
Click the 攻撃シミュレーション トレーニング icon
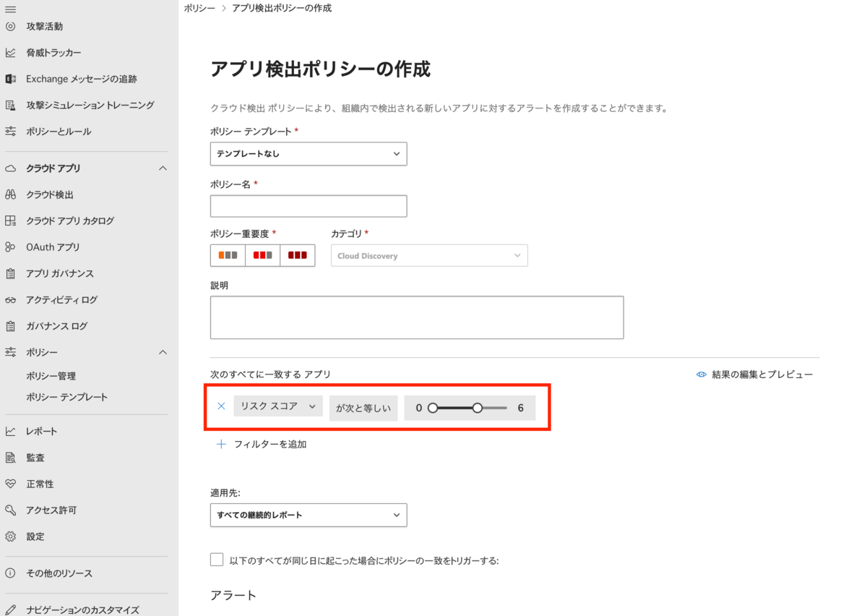[10, 105]
